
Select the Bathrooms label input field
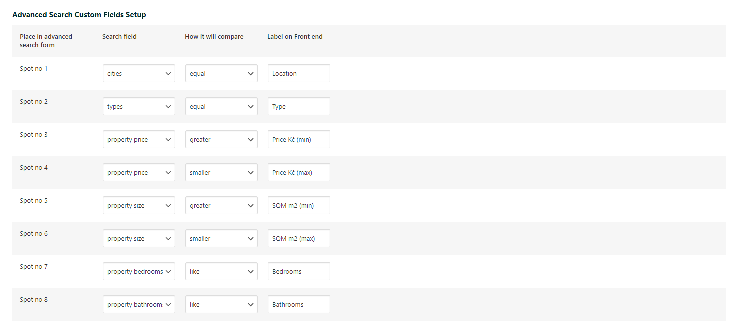tap(299, 304)
